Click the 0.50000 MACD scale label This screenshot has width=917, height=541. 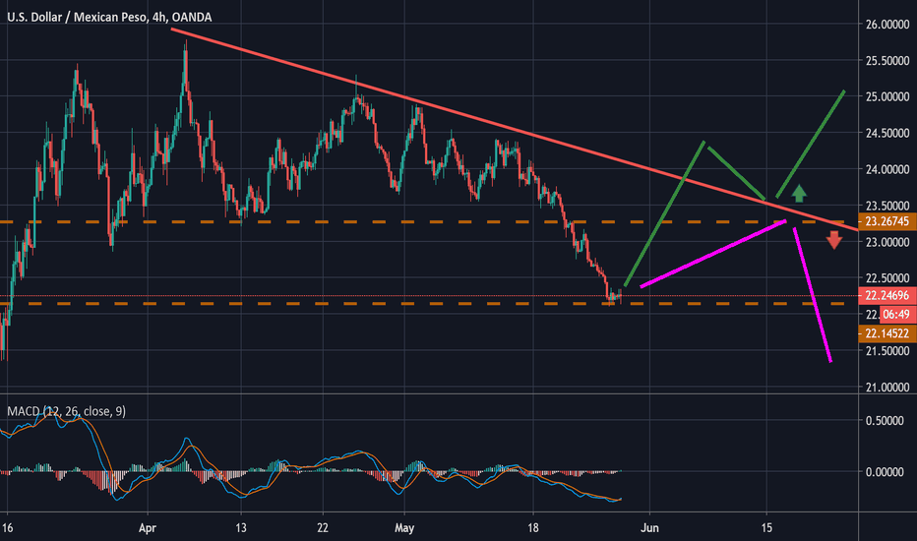885,421
